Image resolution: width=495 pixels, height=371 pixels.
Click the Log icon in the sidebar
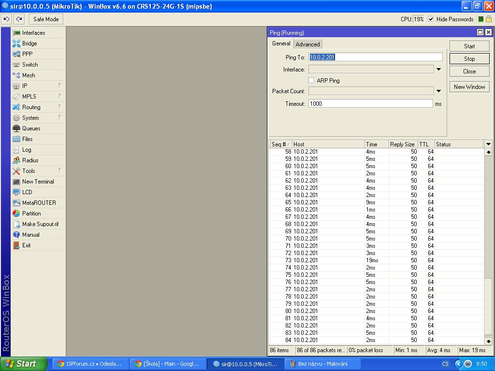pyautogui.click(x=16, y=150)
